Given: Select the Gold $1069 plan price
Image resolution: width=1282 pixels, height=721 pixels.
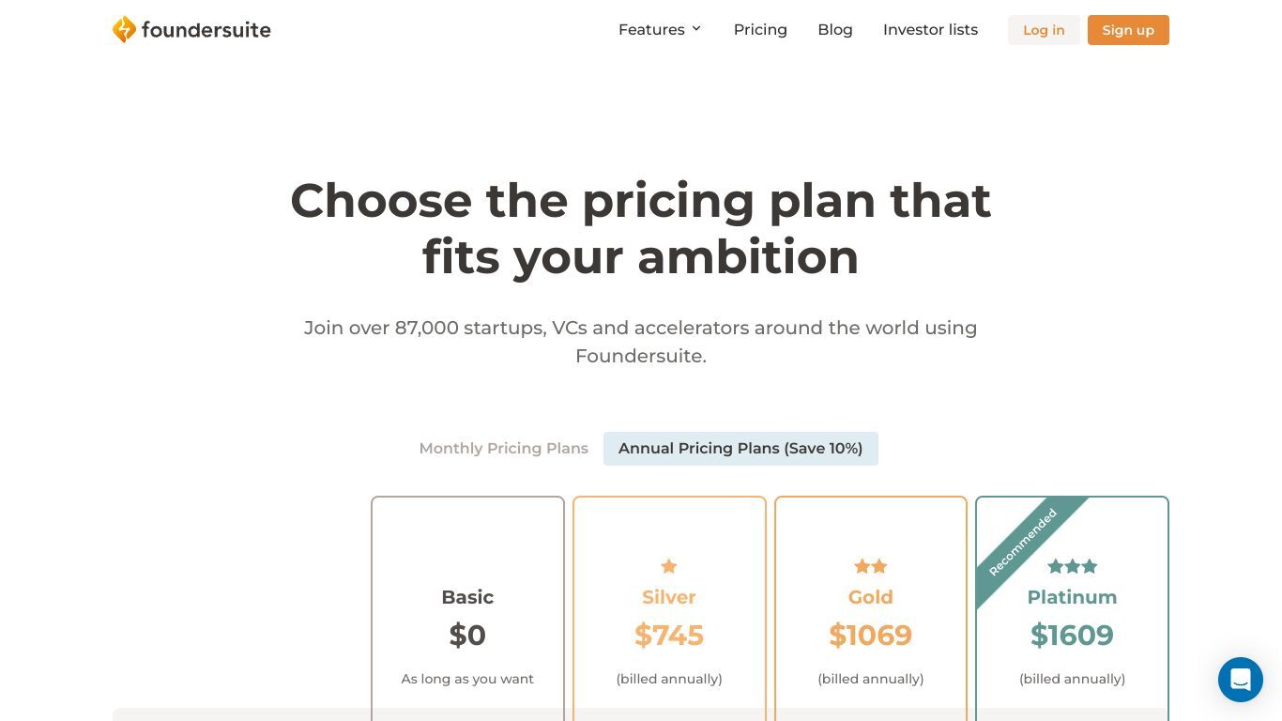Looking at the screenshot, I should [x=871, y=636].
